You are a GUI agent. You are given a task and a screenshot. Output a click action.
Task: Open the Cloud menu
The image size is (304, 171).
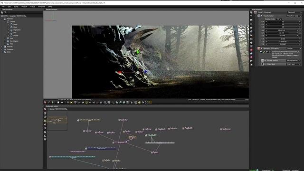(x=33, y=6)
